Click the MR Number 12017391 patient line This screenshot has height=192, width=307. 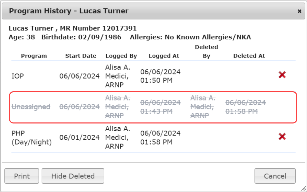(x=73, y=28)
